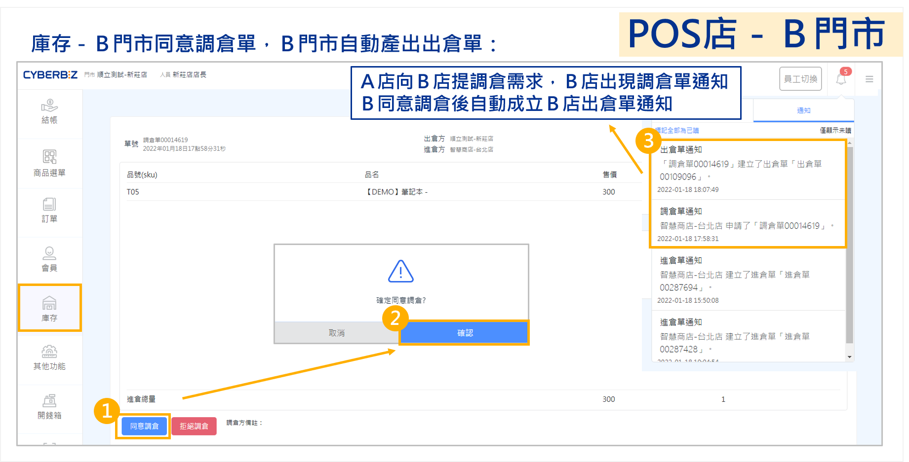Confirm the dialog with 確認 button

pyautogui.click(x=465, y=333)
